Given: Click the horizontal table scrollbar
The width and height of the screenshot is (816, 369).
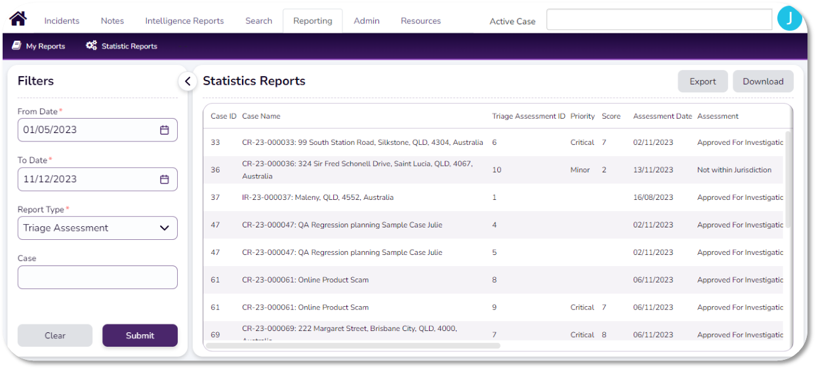Looking at the screenshot, I should point(354,345).
